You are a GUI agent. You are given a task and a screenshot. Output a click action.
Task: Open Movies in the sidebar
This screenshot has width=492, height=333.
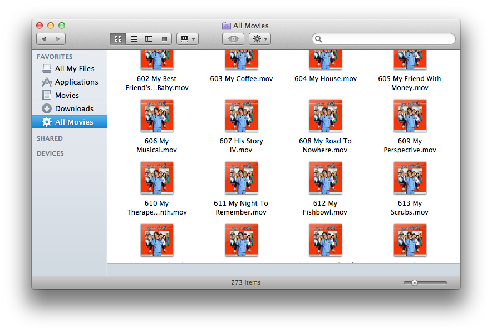tap(70, 95)
